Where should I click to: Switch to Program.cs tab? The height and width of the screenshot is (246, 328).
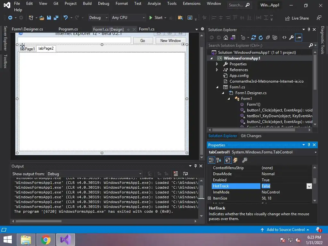point(68,29)
